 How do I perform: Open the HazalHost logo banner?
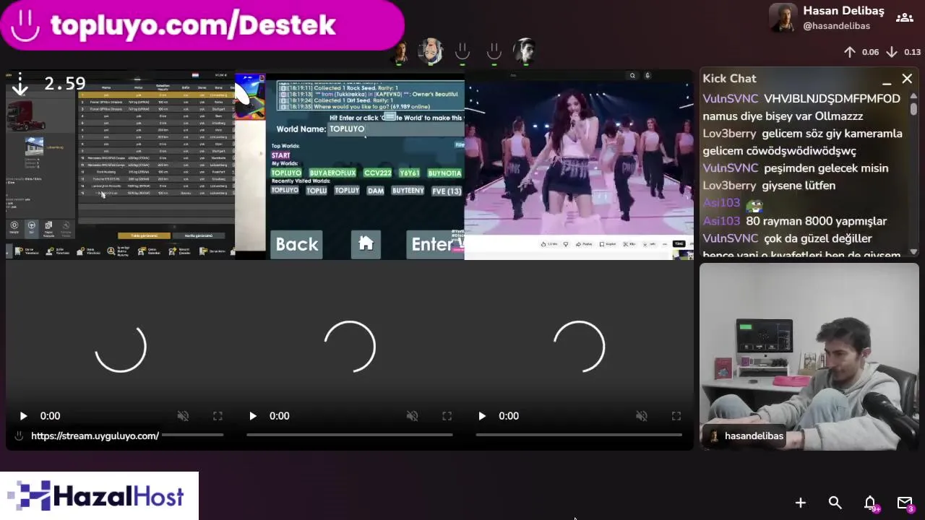(99, 496)
